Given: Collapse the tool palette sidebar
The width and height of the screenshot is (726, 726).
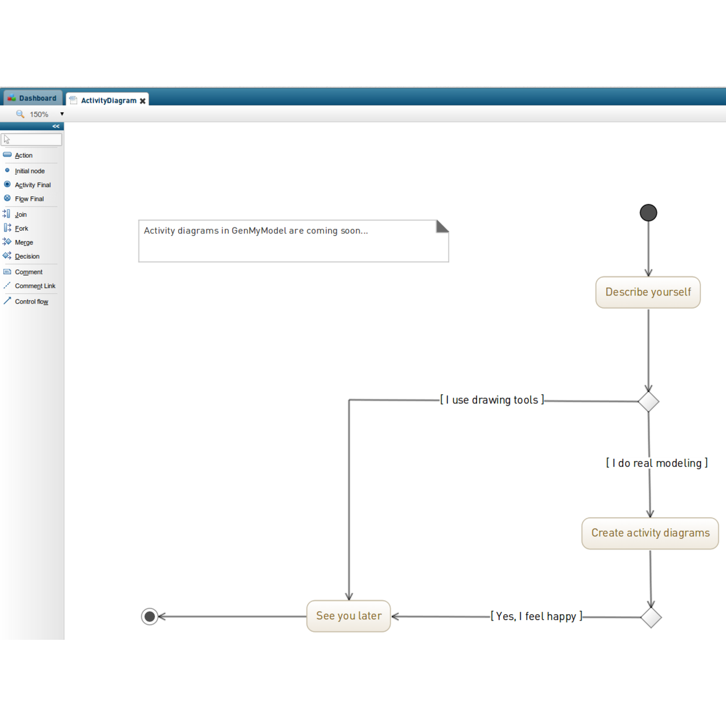Looking at the screenshot, I should [x=56, y=126].
